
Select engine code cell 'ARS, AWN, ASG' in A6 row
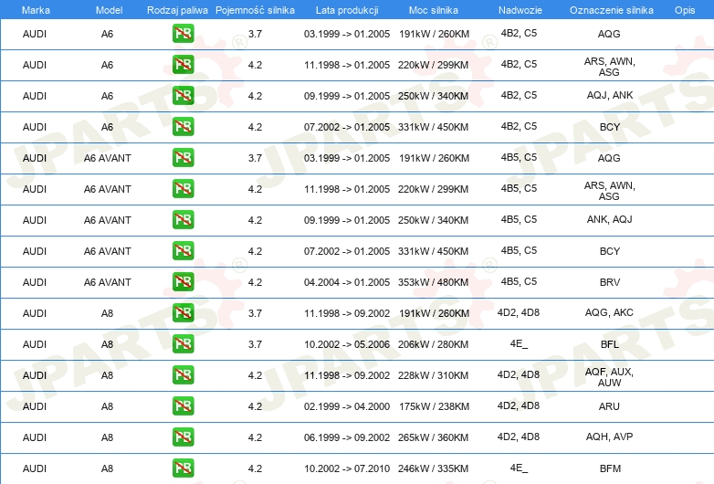coord(609,67)
